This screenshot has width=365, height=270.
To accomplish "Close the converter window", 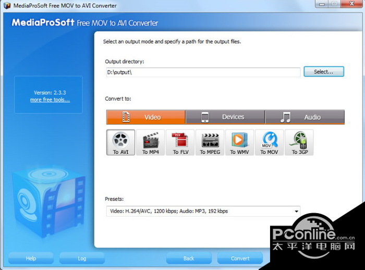I will click(x=352, y=4).
